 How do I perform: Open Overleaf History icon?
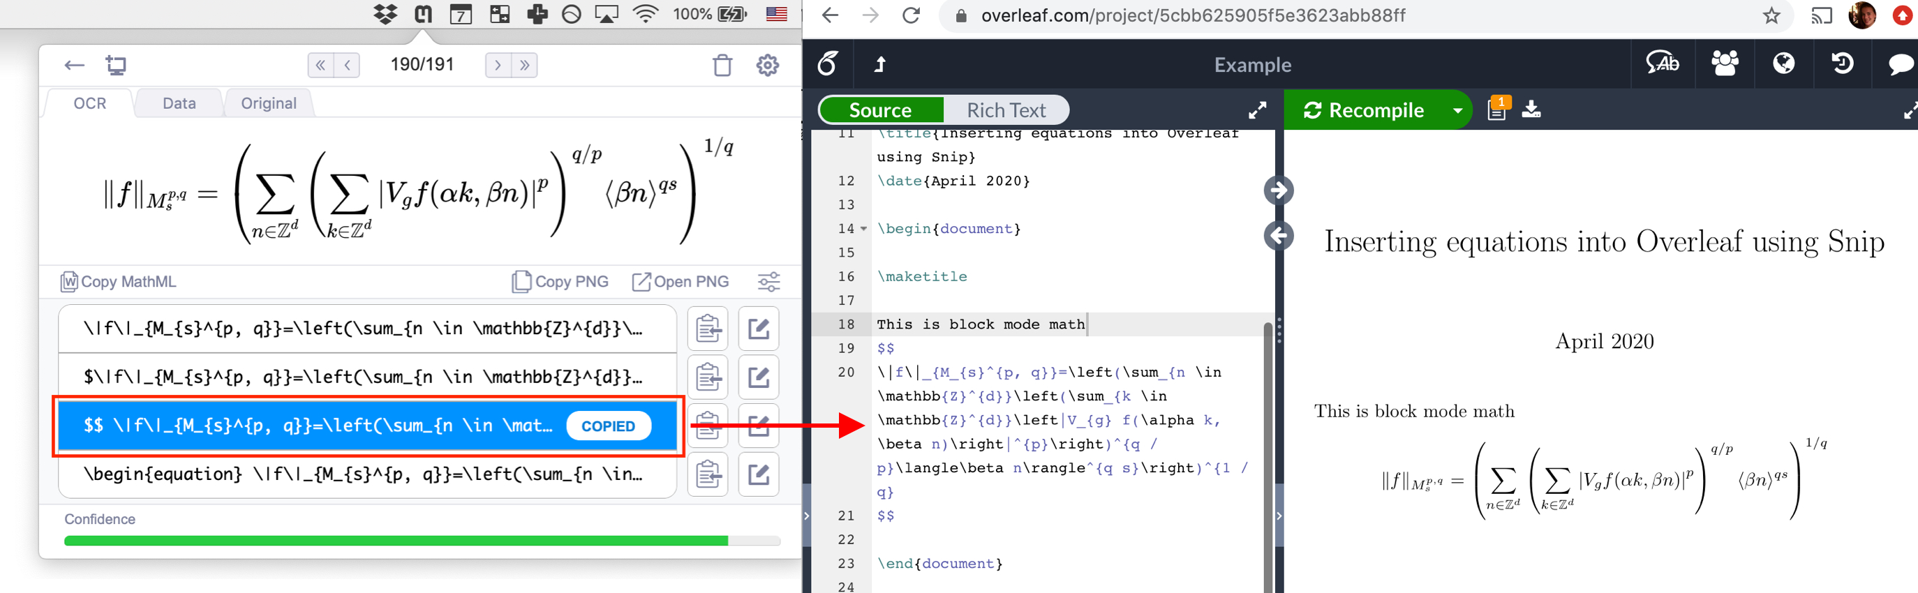click(x=1842, y=64)
